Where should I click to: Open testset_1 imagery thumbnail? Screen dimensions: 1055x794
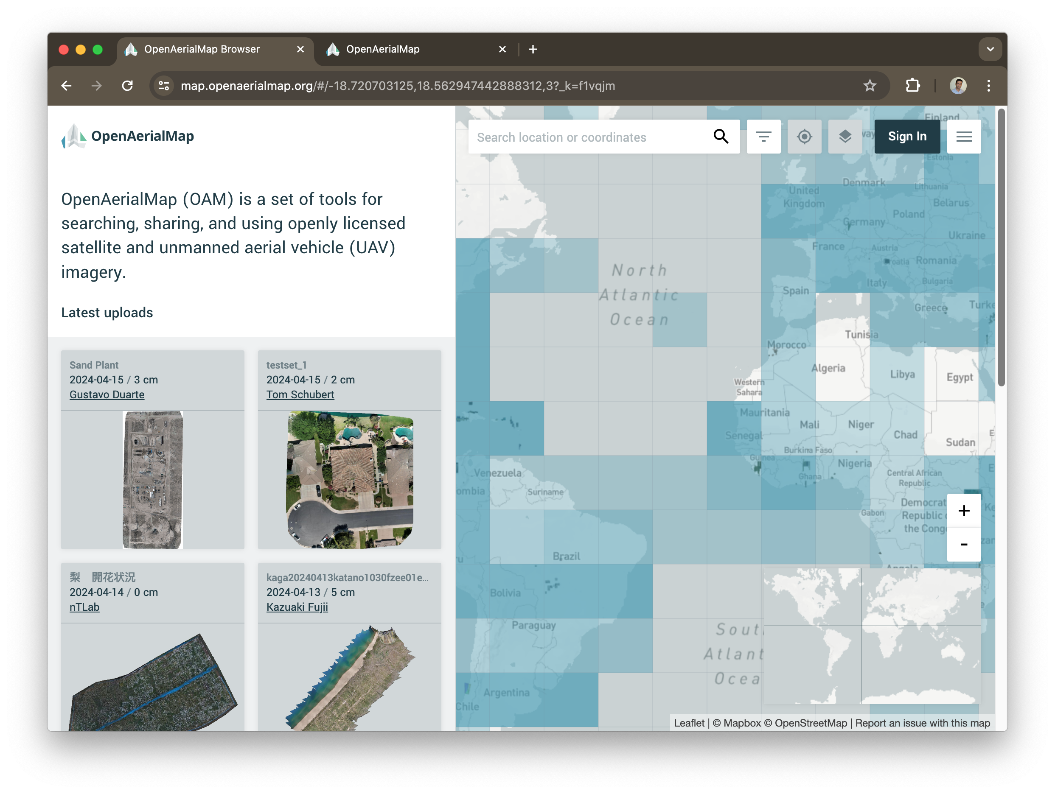pos(350,480)
